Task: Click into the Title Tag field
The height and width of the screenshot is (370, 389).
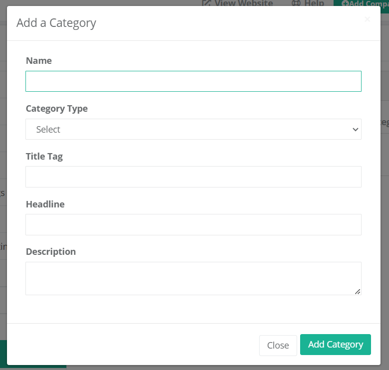Action: tap(193, 177)
